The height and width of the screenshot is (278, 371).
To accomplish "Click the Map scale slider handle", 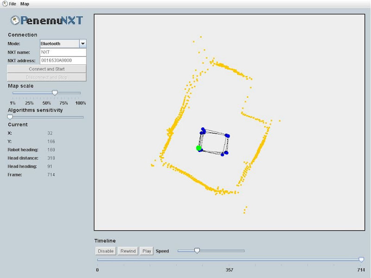I will [55, 93].
